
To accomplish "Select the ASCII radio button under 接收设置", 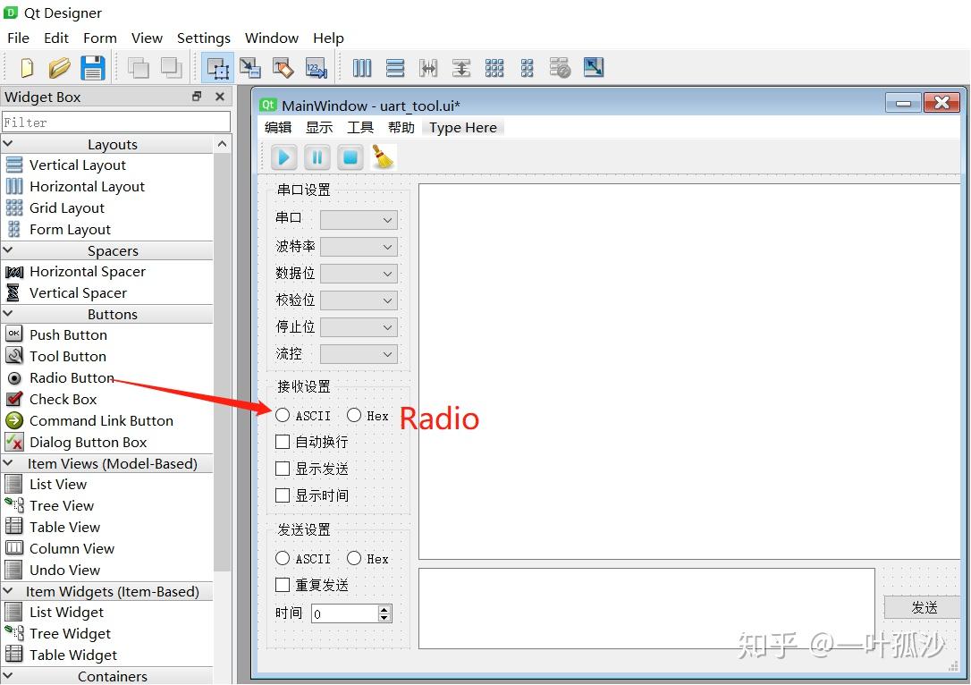I will tap(283, 415).
